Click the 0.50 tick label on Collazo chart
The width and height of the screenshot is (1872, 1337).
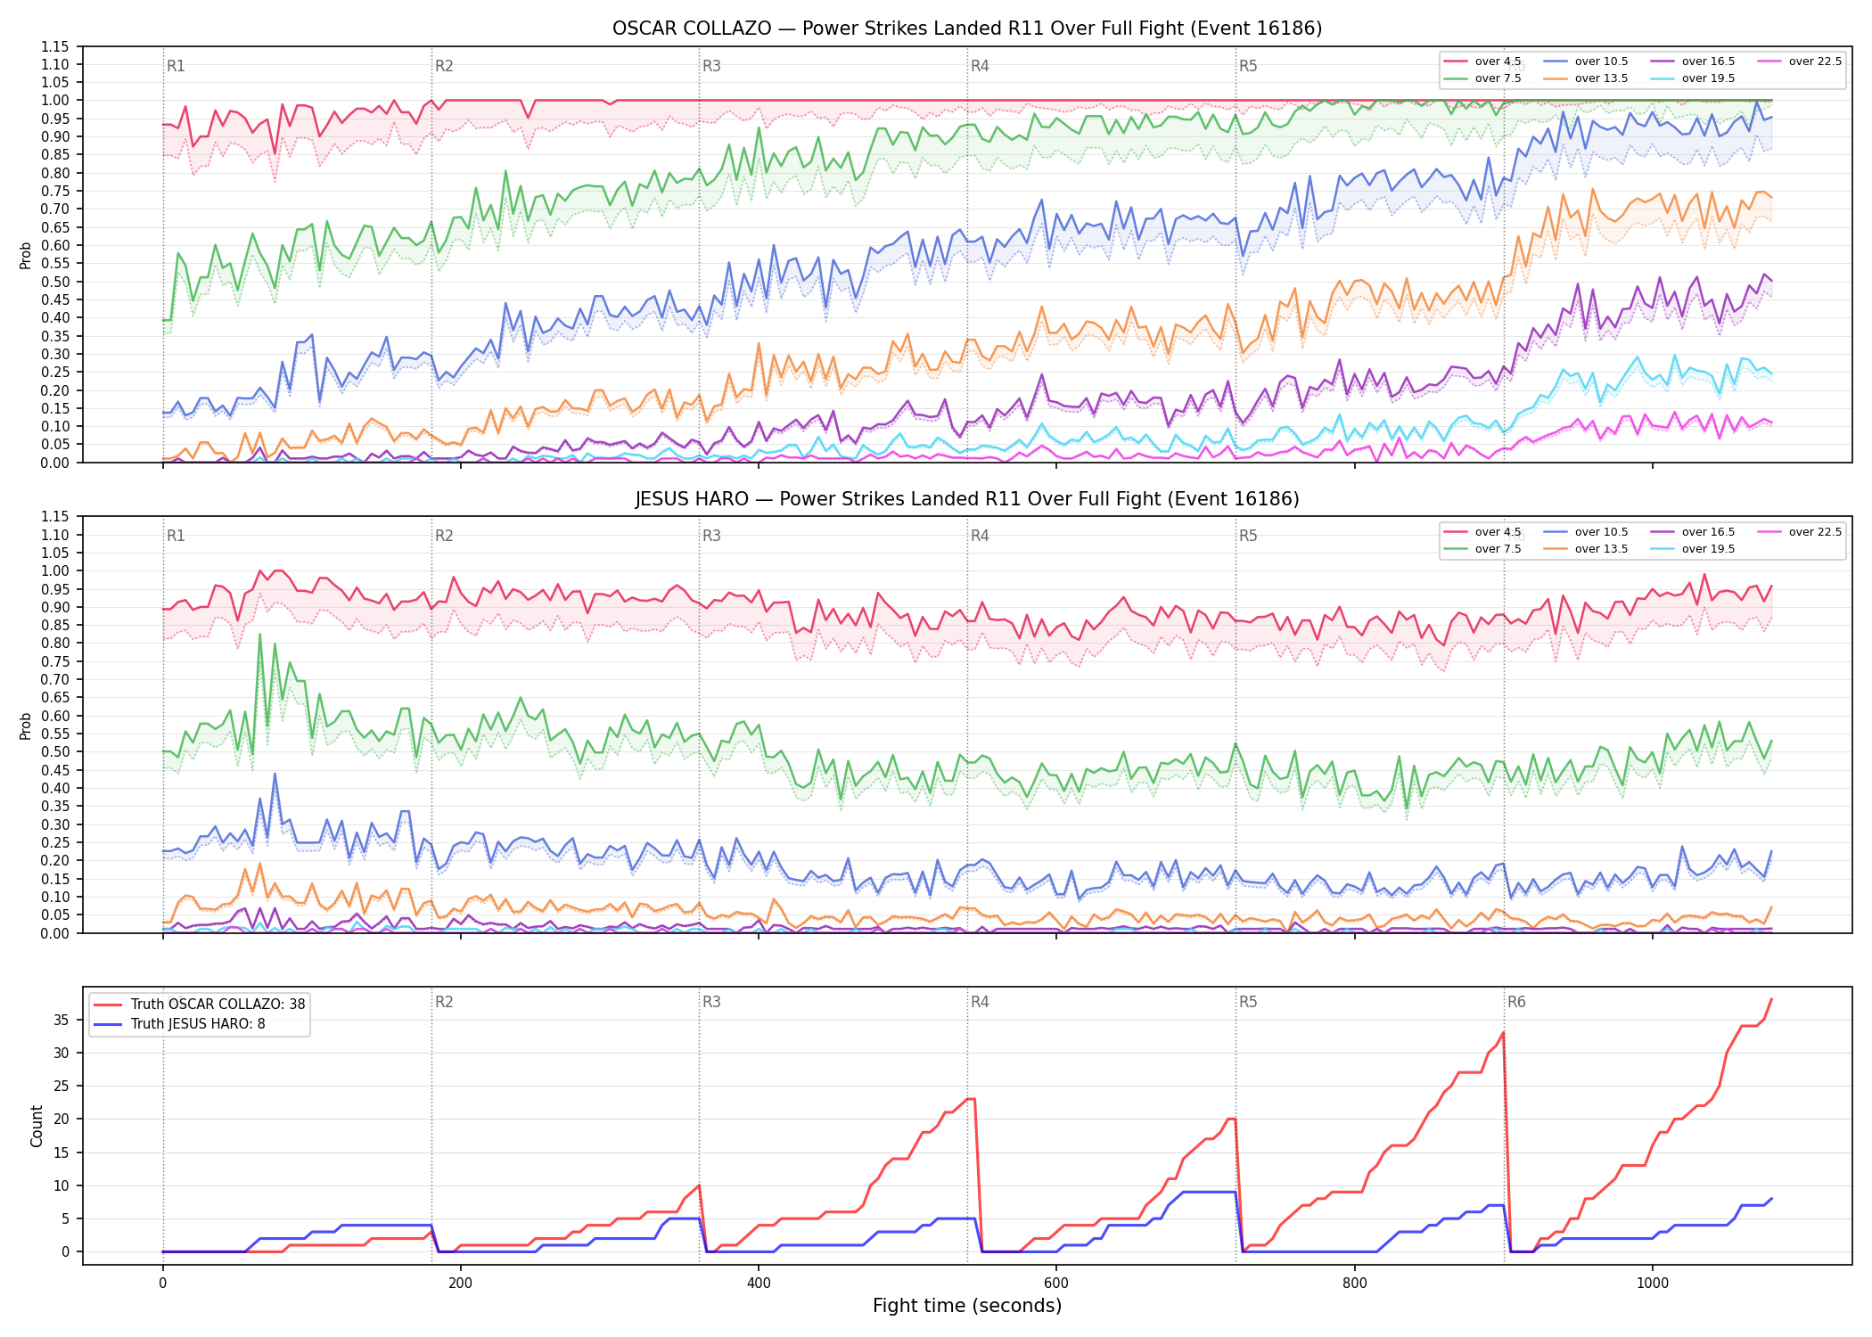tap(55, 282)
